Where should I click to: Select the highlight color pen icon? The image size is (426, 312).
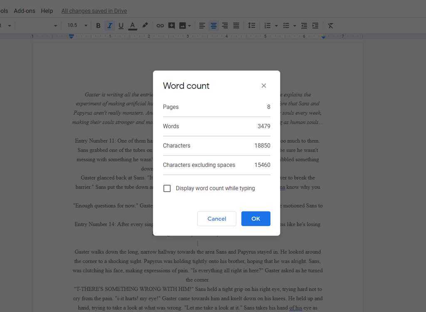pos(145,25)
